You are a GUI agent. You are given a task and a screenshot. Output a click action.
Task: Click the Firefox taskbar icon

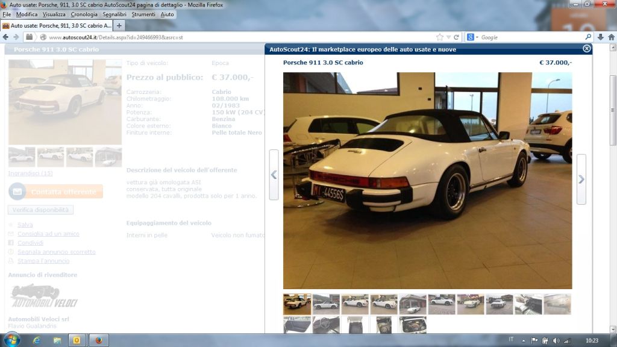point(98,340)
